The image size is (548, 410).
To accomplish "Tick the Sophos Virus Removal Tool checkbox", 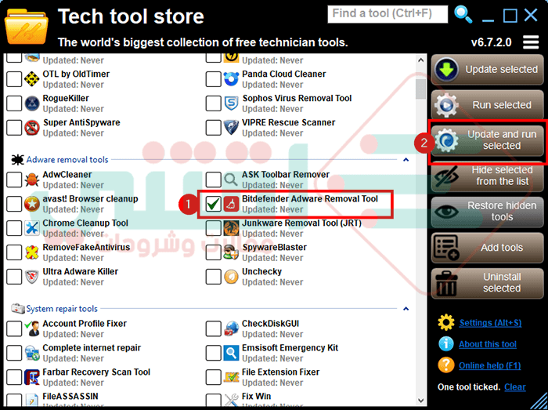I will click(213, 103).
